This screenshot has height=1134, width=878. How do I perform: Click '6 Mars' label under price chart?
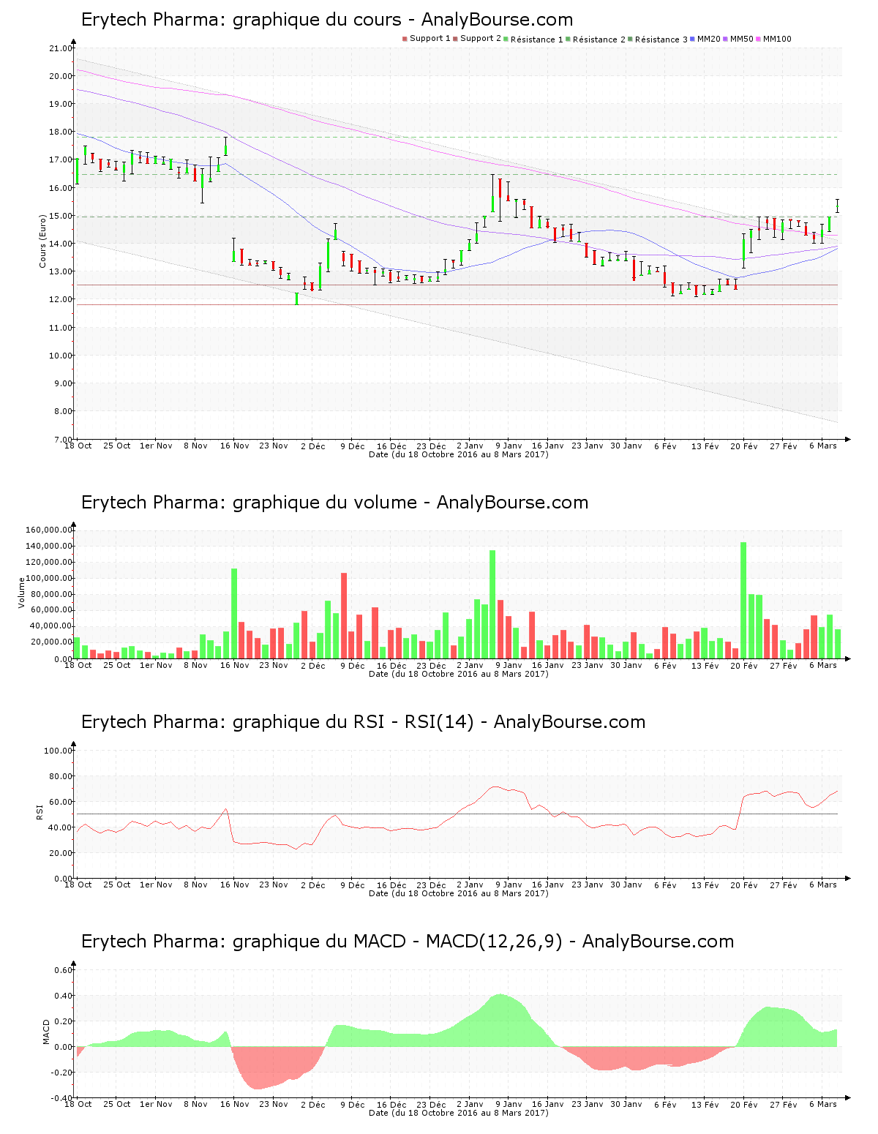[823, 446]
